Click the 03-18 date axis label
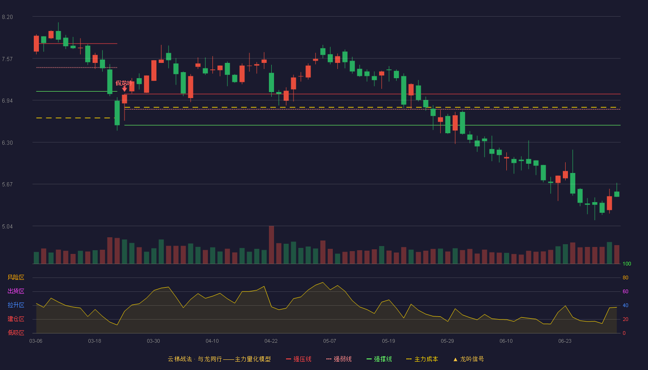This screenshot has width=648, height=370. click(94, 341)
